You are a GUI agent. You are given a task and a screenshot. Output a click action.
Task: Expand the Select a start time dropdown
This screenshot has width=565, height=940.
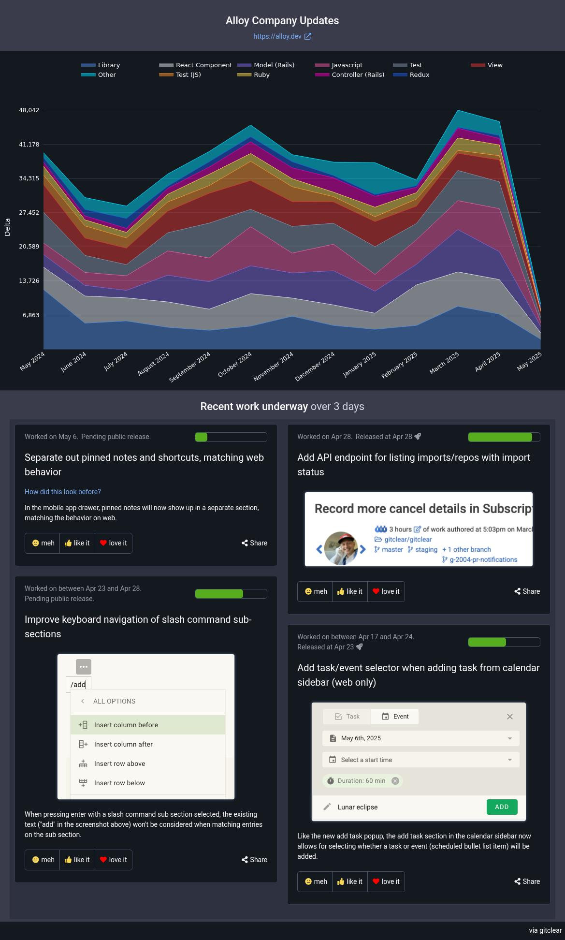point(420,760)
